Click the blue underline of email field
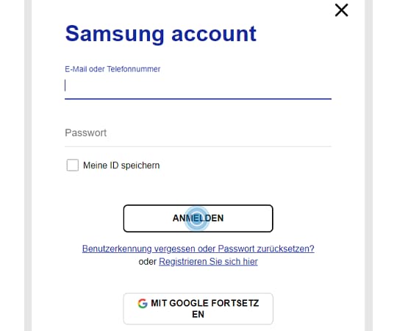The width and height of the screenshot is (394, 331). coord(198,99)
